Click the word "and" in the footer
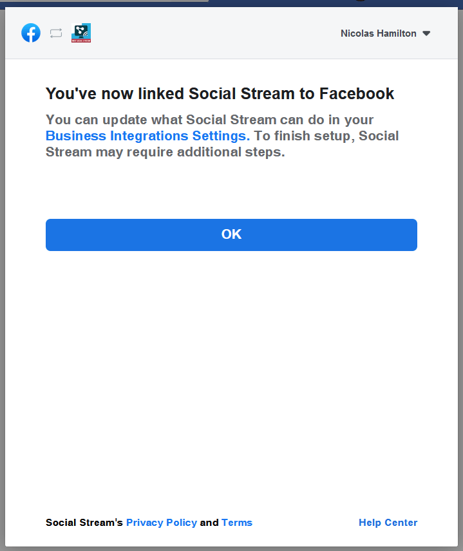 click(209, 523)
